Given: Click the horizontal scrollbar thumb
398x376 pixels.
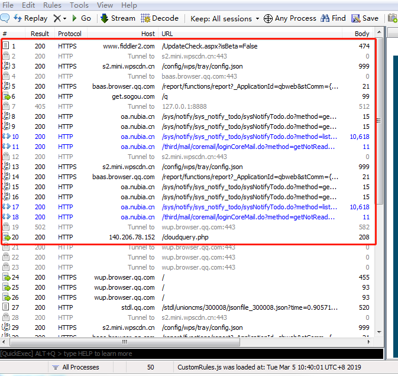Looking at the screenshot, I should [124, 342].
